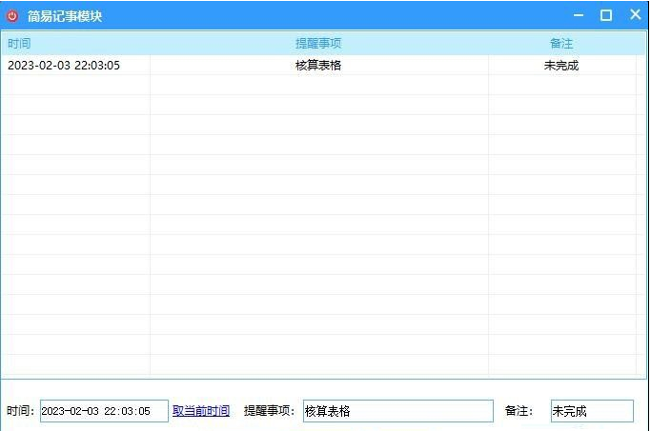Viewport: 651px width, 431px height.
Task: Click the 备注 column header
Action: pyautogui.click(x=561, y=44)
